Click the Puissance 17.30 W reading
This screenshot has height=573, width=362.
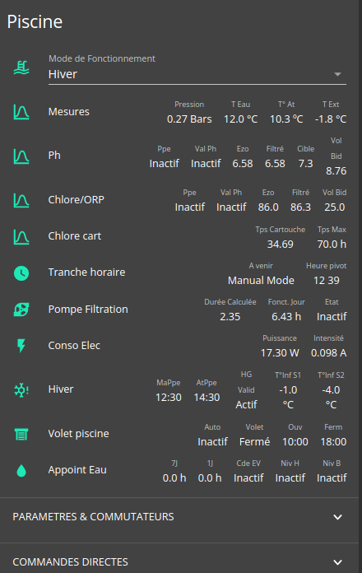click(x=280, y=352)
